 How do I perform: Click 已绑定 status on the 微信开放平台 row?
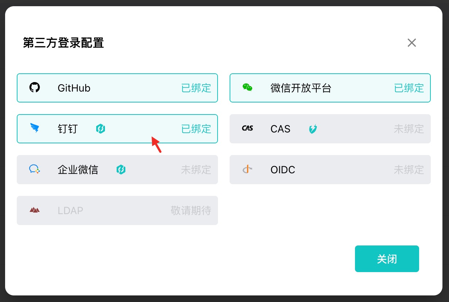[409, 88]
